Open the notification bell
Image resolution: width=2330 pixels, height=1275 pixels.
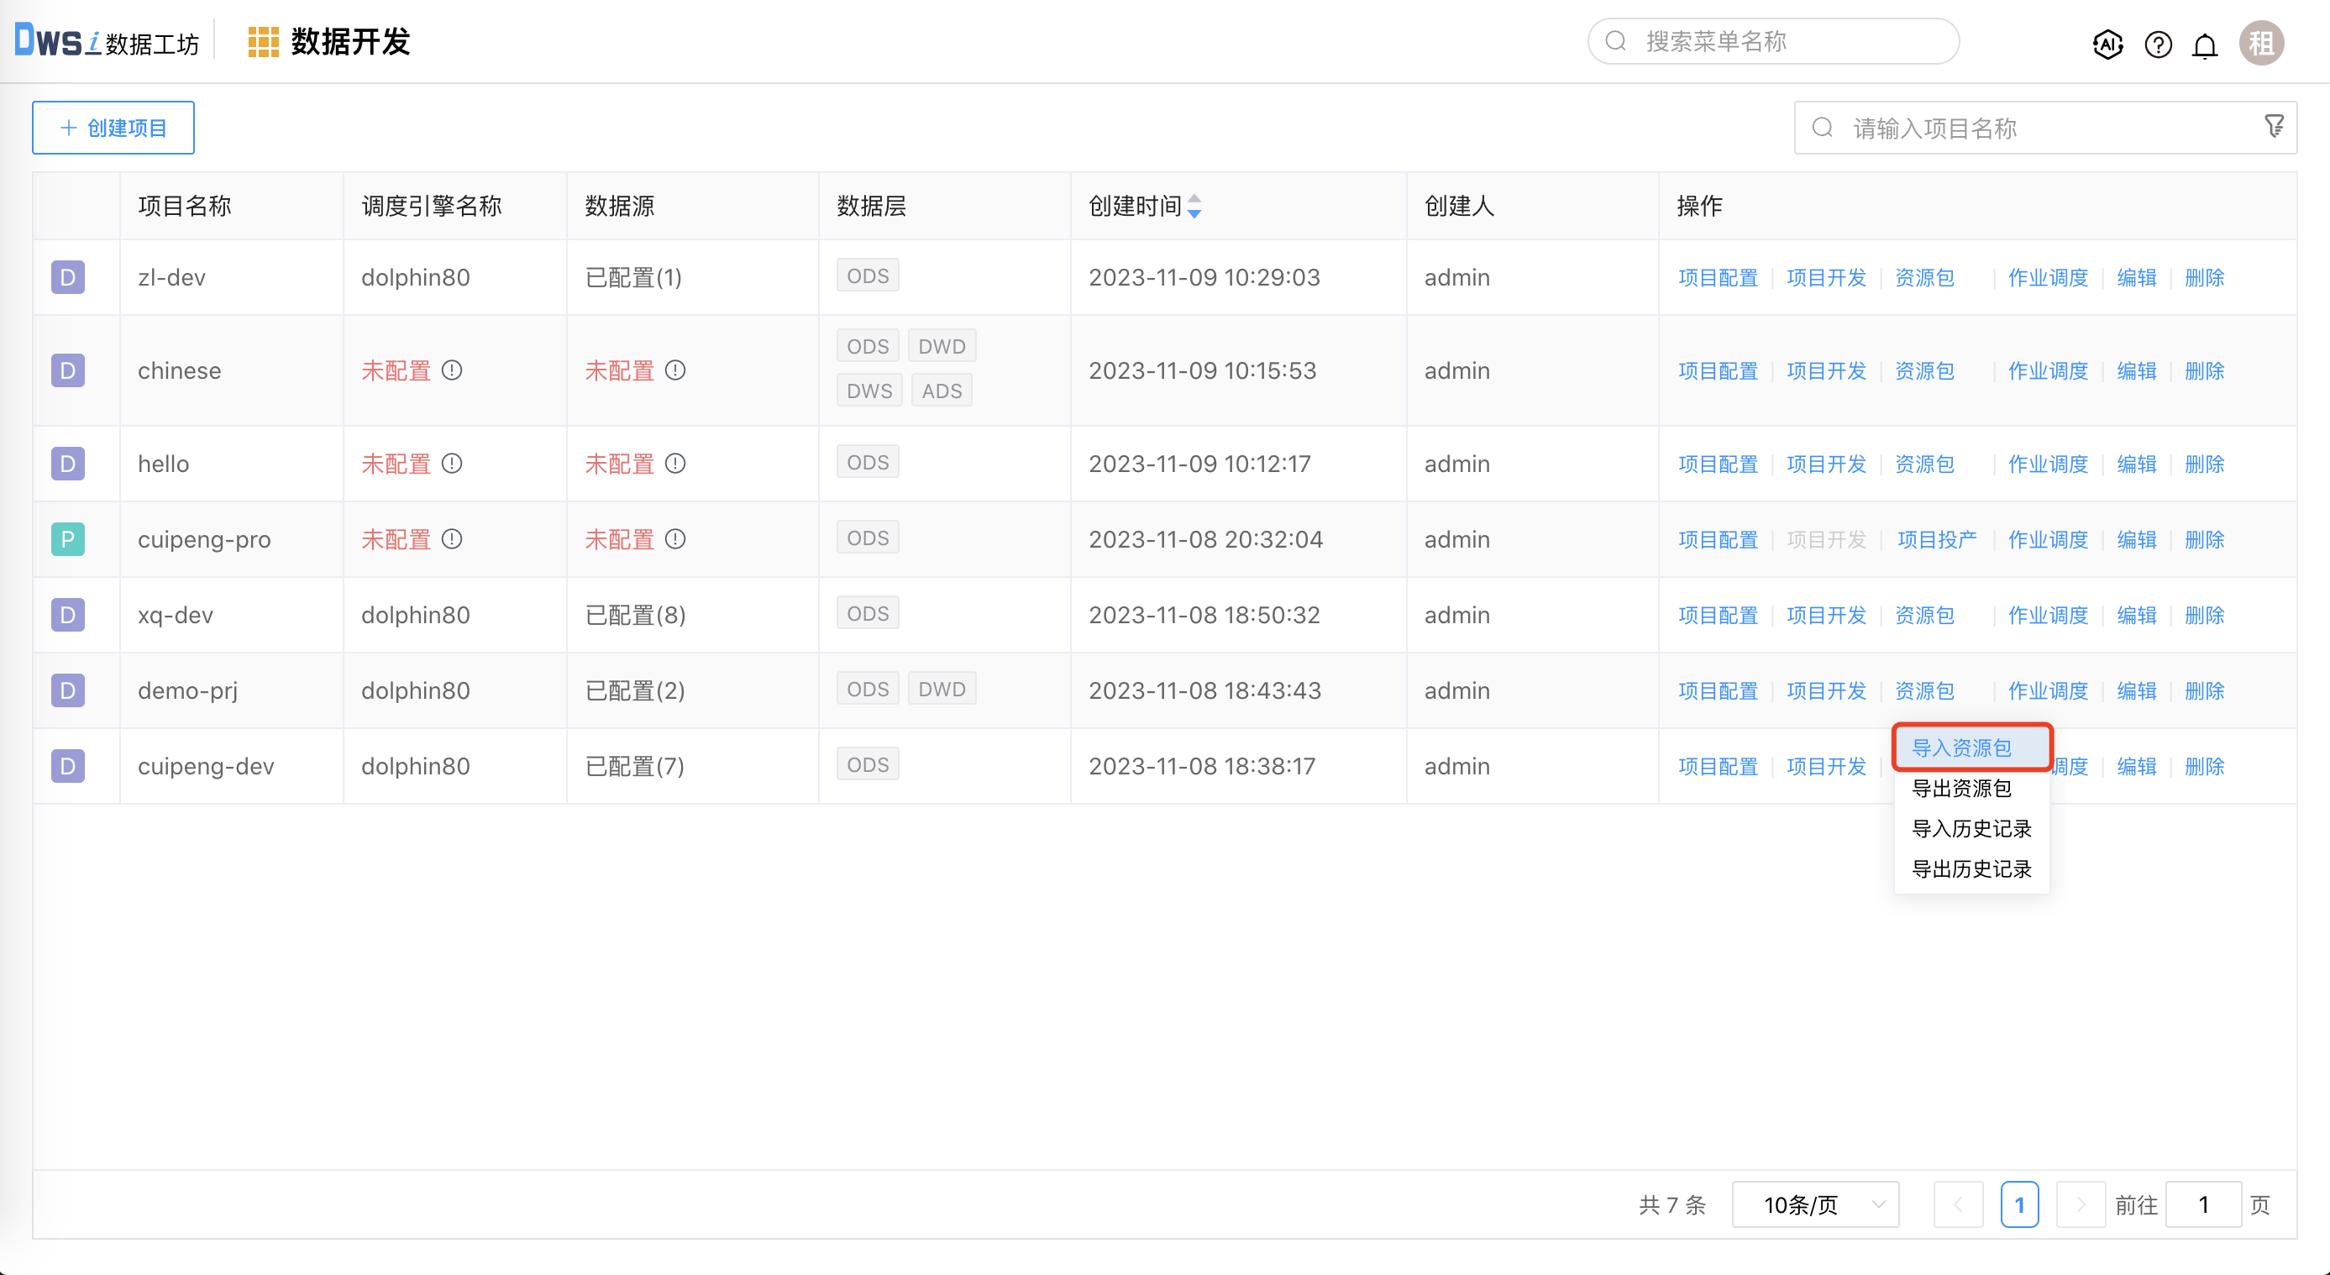pos(2205,45)
